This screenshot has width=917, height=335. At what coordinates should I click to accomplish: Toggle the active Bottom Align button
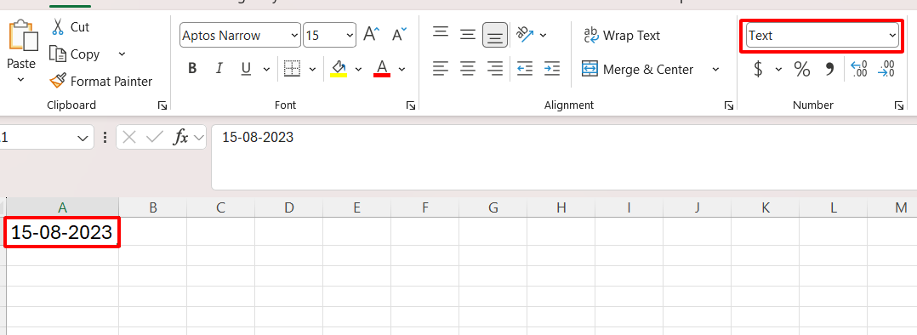(x=495, y=35)
